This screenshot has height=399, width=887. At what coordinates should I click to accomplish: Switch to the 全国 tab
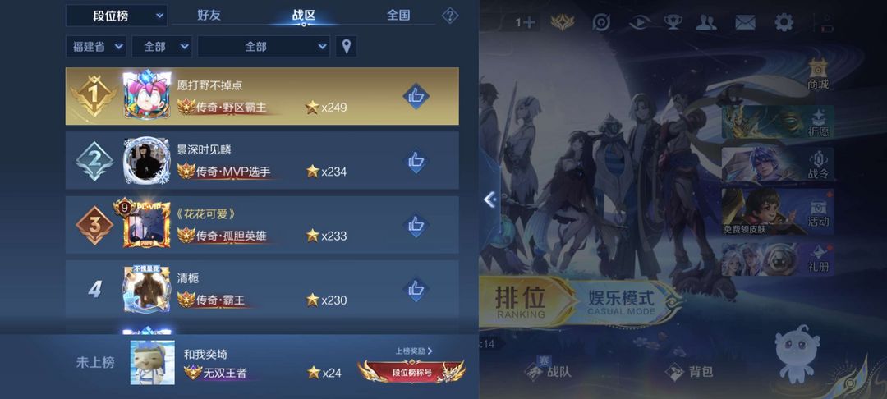pyautogui.click(x=398, y=16)
